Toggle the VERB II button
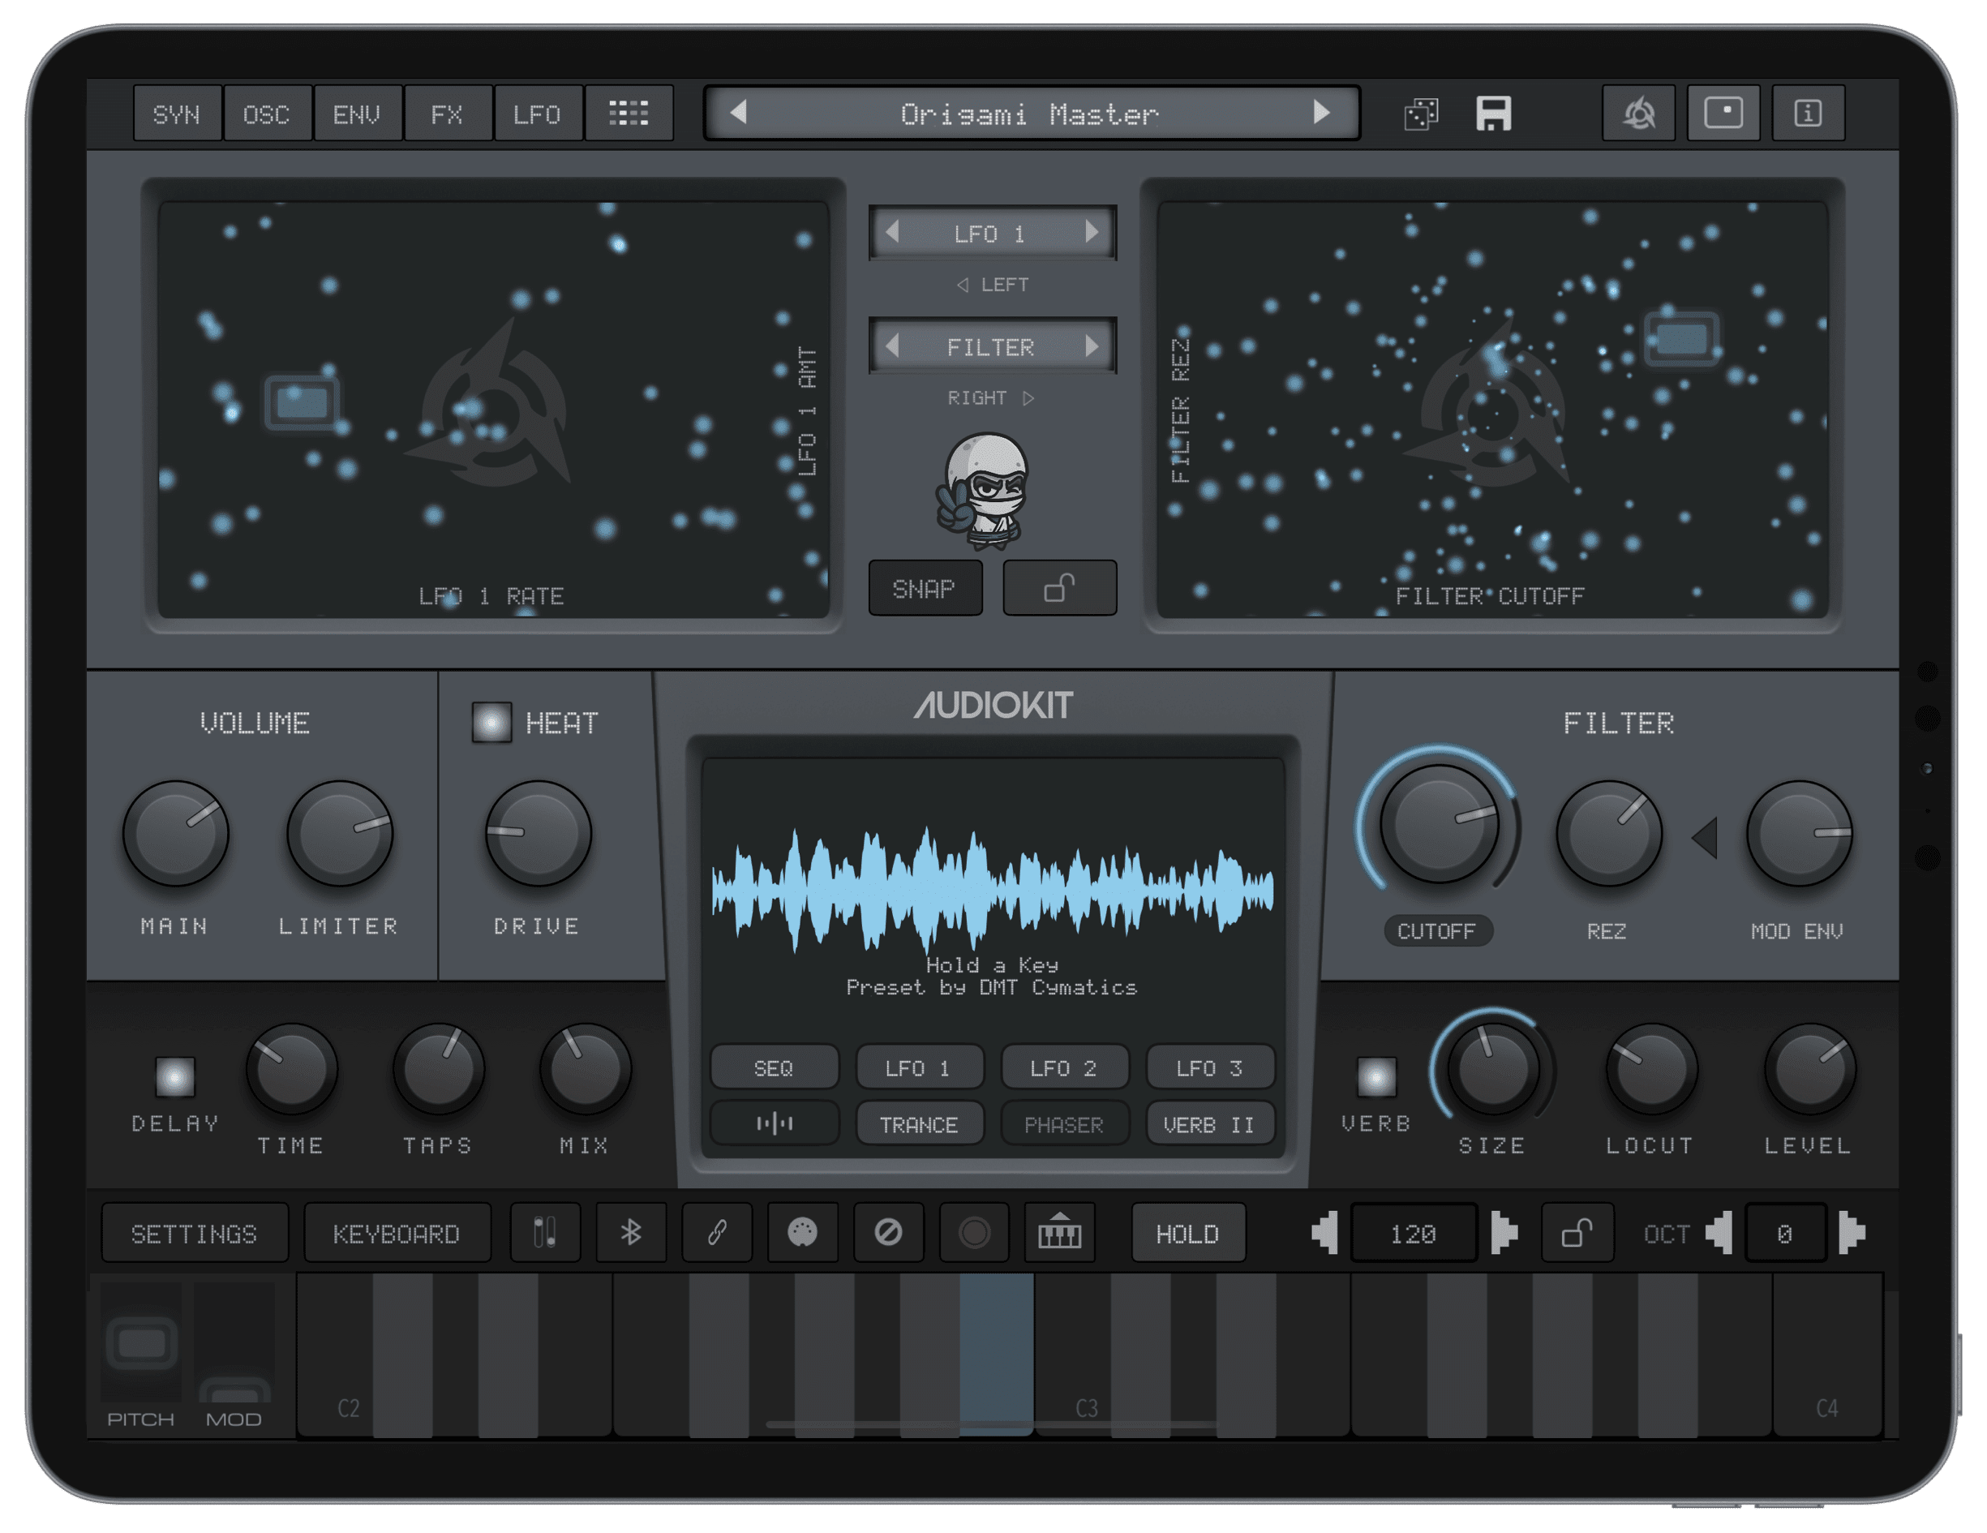This screenshot has width=1987, height=1533. pyautogui.click(x=1210, y=1123)
